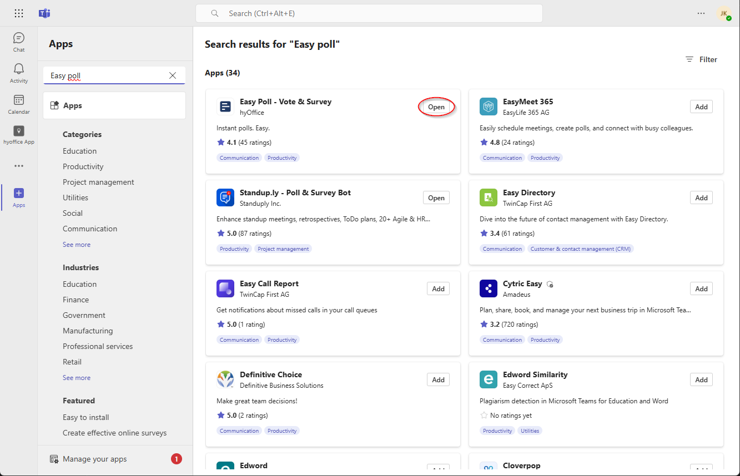Show more apps via sidebar ellipsis
Viewport: 740px width, 476px height.
click(19, 166)
